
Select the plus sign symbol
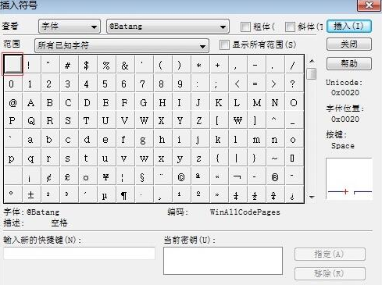tap(220, 65)
